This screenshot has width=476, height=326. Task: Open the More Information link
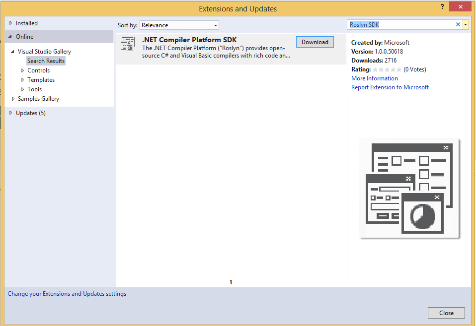tap(374, 78)
